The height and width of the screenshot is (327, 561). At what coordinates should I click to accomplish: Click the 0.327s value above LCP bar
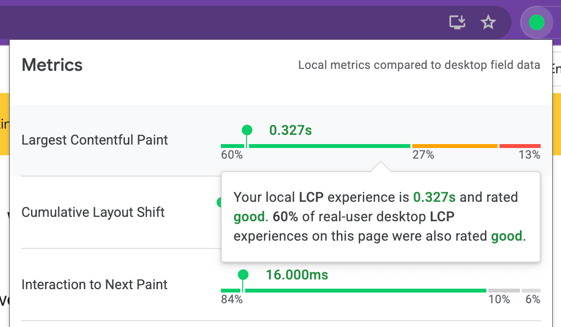[290, 130]
